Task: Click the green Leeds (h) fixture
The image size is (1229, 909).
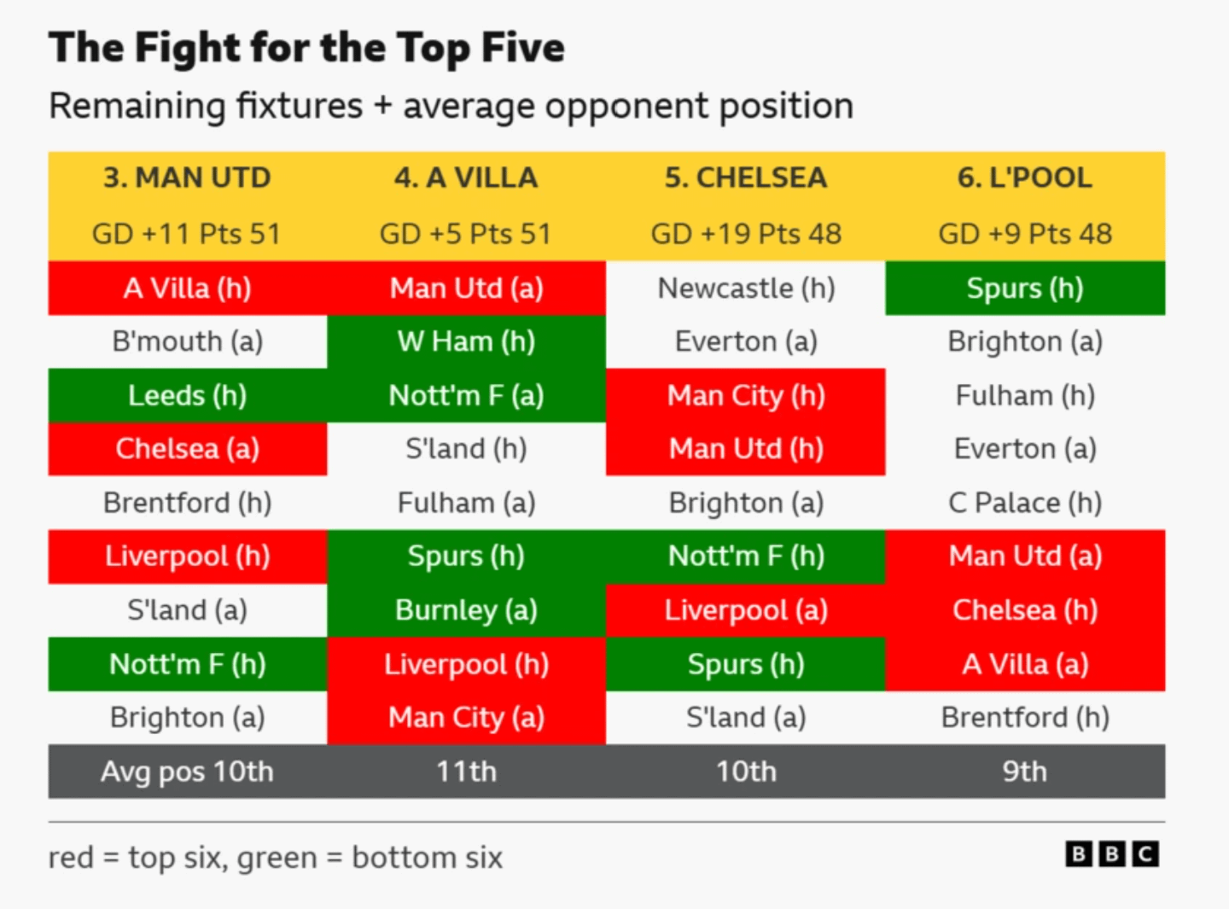Action: (x=187, y=395)
